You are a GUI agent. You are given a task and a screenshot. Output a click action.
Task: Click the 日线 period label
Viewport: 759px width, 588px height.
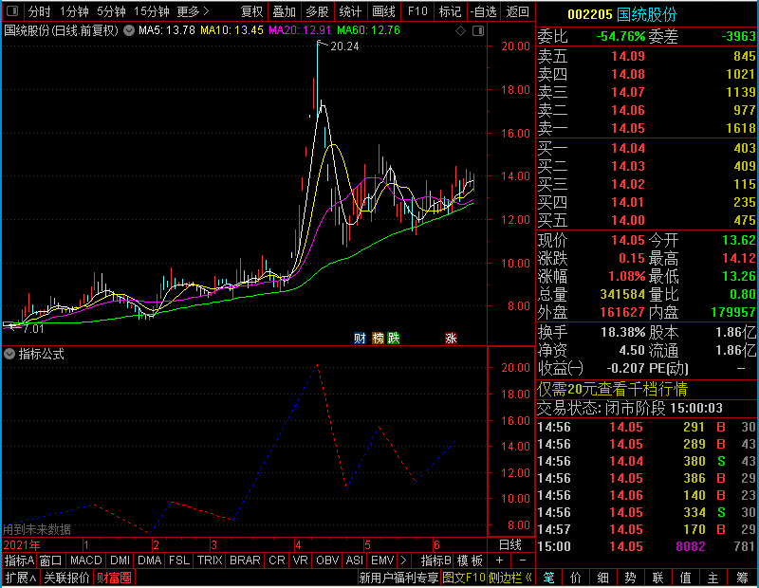pyautogui.click(x=510, y=545)
